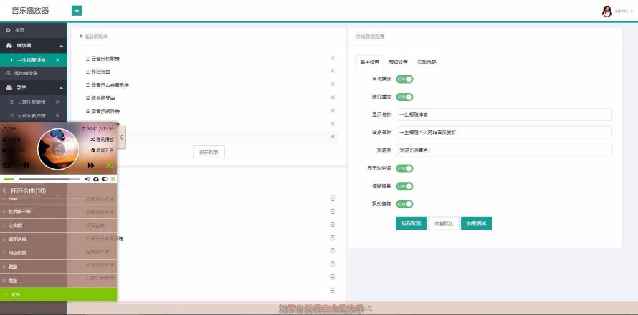The width and height of the screenshot is (638, 315).
Task: Open 云音乐热歌榜 in the sidebar
Action: point(31,102)
